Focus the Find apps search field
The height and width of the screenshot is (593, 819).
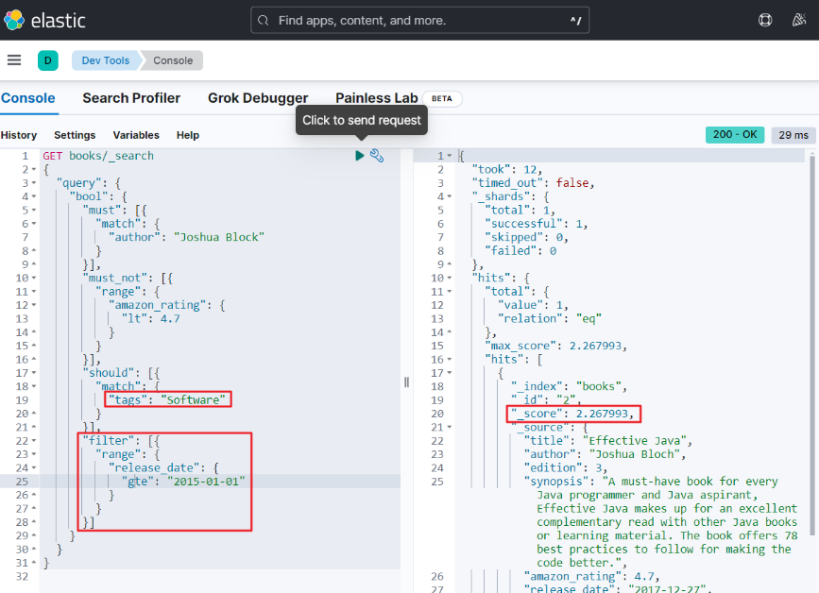coord(420,21)
